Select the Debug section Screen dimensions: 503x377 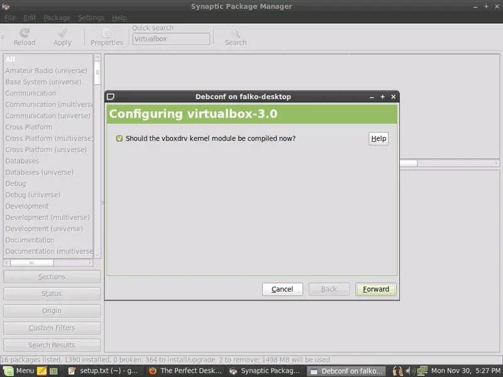(48, 183)
